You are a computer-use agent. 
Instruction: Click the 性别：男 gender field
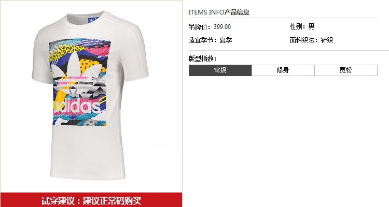(x=302, y=26)
